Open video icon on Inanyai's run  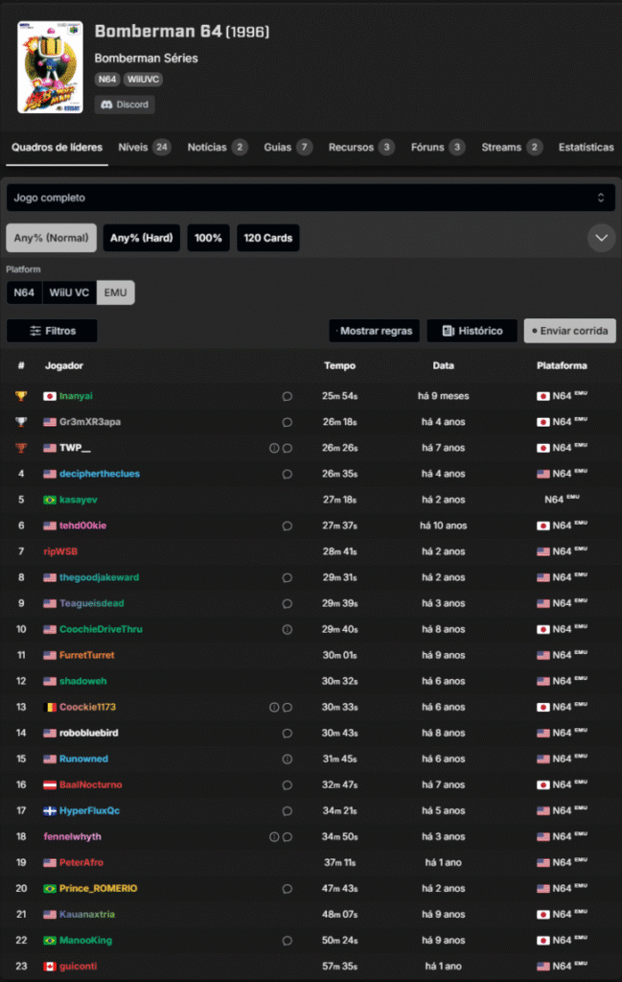(287, 396)
